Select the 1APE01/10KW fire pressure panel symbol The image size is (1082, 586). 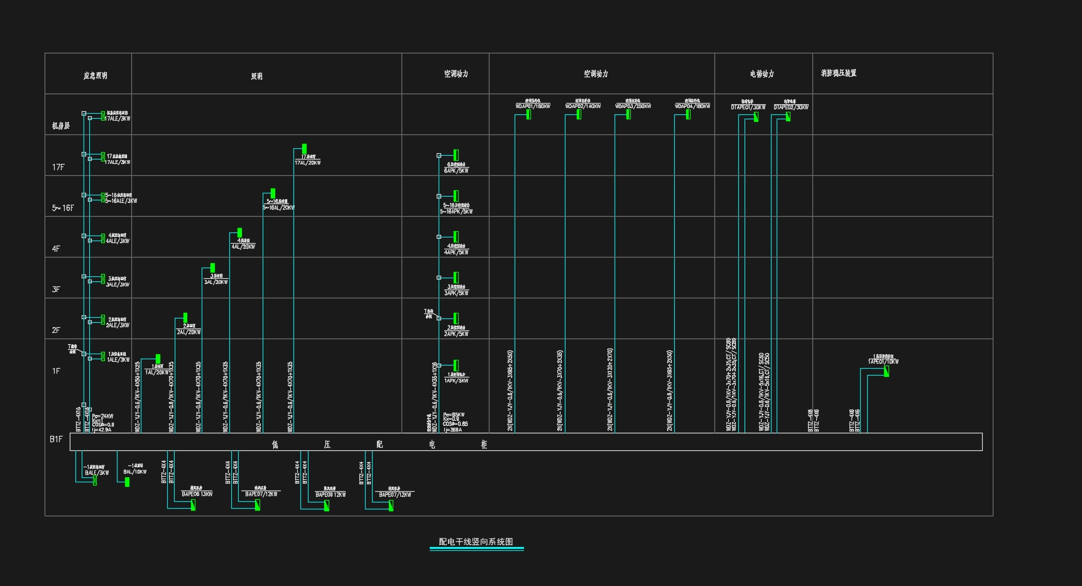coord(887,371)
